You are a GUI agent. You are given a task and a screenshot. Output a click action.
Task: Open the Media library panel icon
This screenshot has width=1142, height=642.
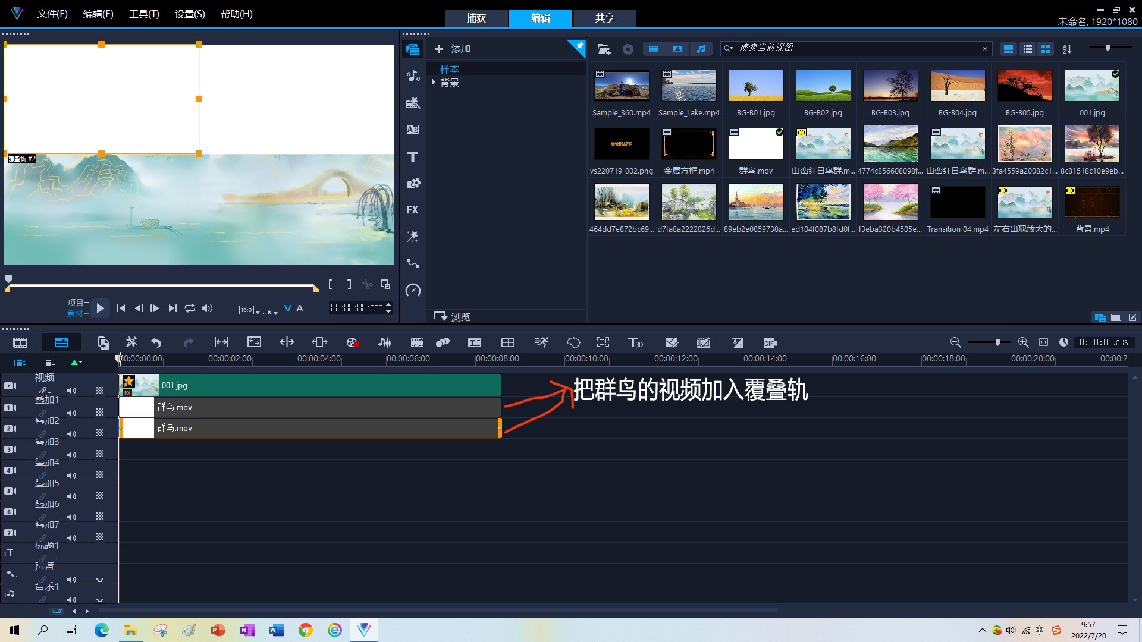tap(413, 49)
